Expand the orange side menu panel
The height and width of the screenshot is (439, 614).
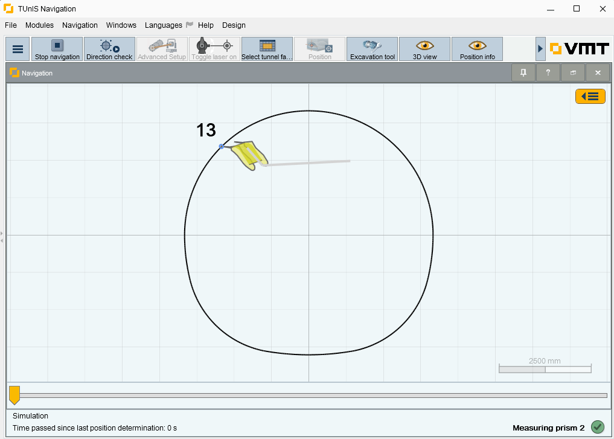[590, 97]
